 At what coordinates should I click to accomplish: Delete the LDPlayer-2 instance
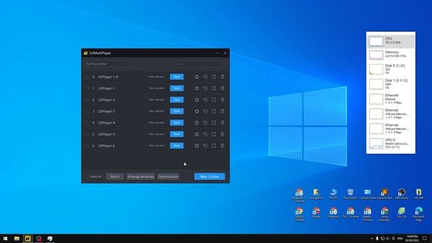point(222,100)
